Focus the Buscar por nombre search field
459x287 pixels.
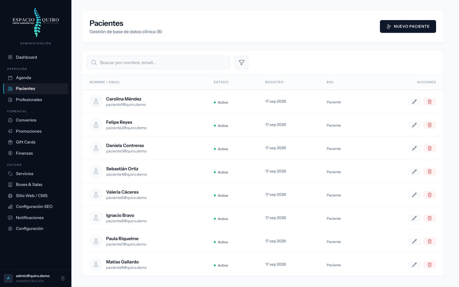(x=158, y=63)
